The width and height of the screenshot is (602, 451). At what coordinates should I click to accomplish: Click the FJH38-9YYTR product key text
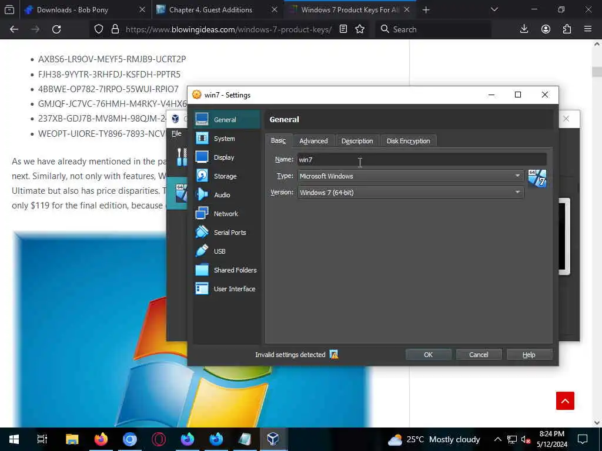pos(109,74)
